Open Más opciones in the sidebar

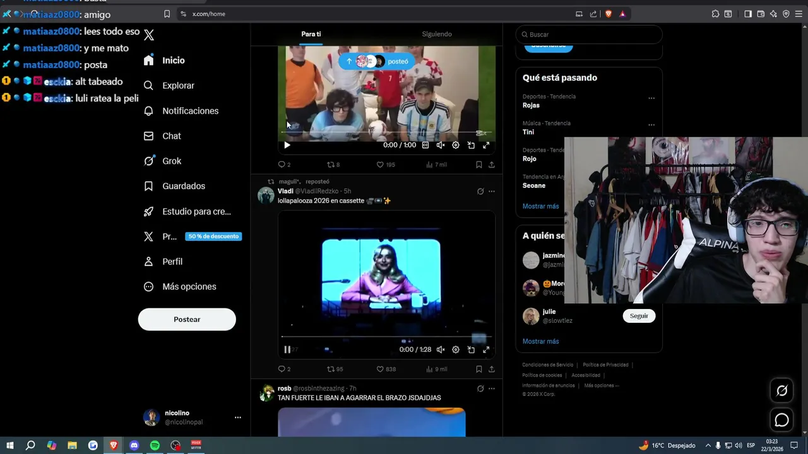pos(180,287)
